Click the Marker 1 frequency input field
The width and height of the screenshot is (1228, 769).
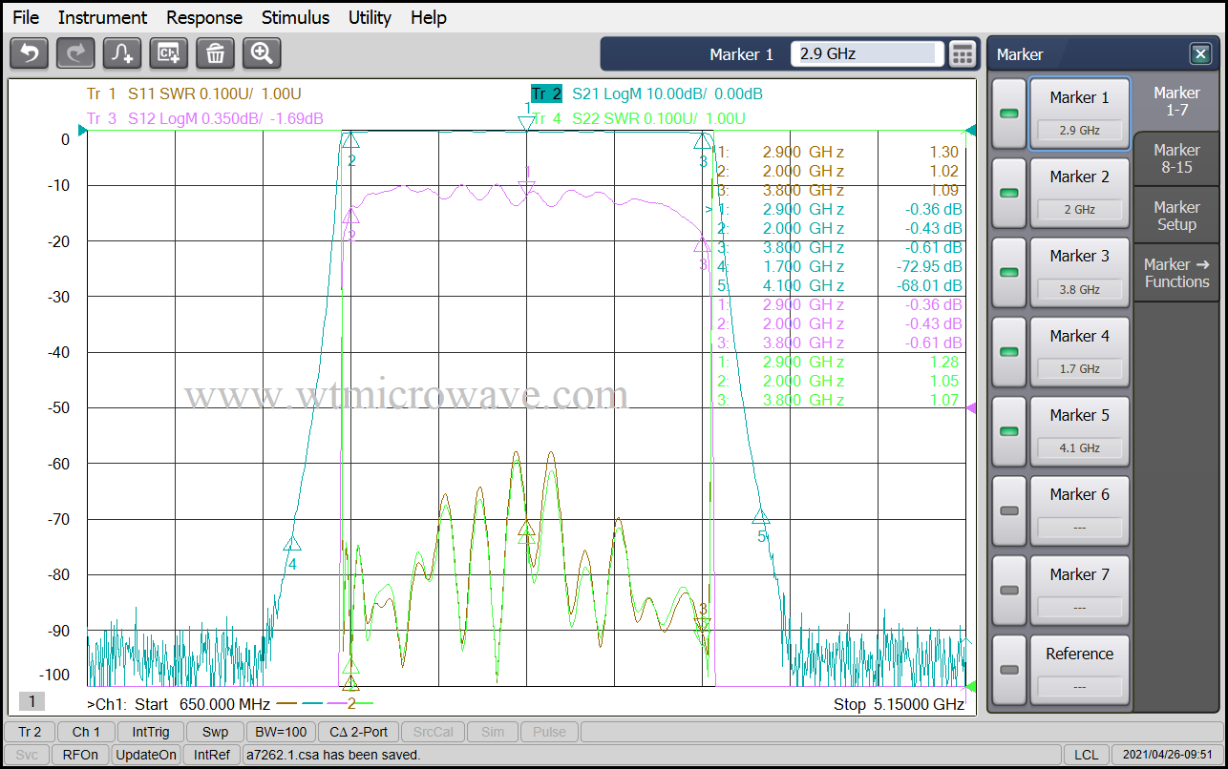866,54
